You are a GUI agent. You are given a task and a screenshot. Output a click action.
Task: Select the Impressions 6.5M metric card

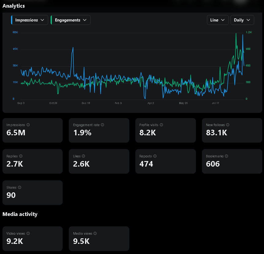[33, 130]
